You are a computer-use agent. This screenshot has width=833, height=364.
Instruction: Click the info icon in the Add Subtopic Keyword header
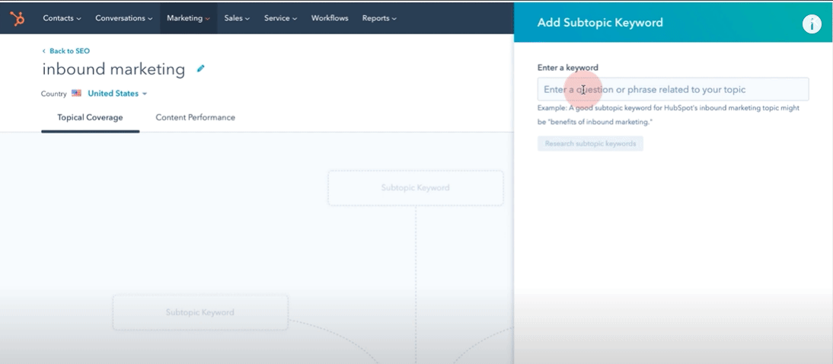click(x=812, y=24)
